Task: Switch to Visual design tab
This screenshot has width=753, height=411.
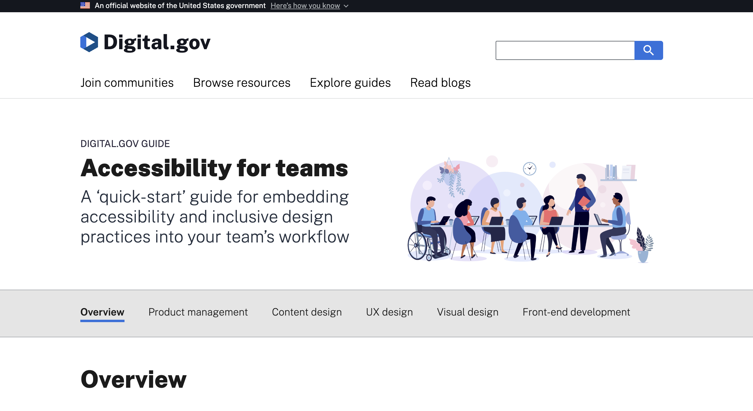Action: (x=468, y=312)
